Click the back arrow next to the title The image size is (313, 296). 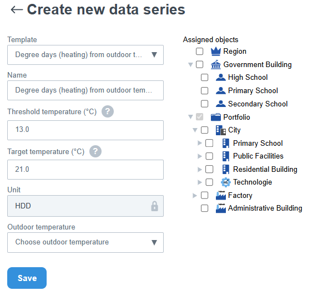click(17, 9)
